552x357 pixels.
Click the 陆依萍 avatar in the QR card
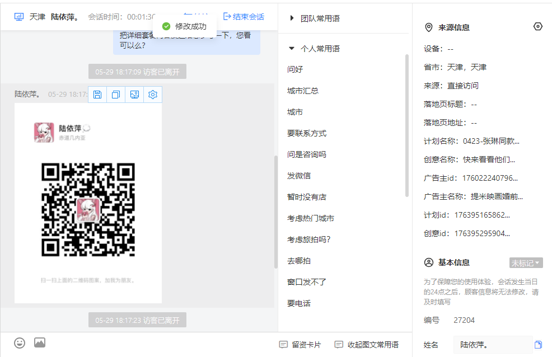pos(44,132)
